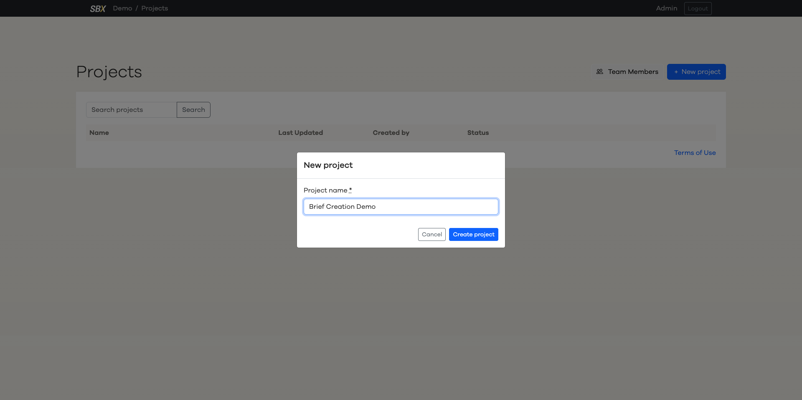This screenshot has height=400, width=802.
Task: Click the Project name field label
Action: pos(325,190)
